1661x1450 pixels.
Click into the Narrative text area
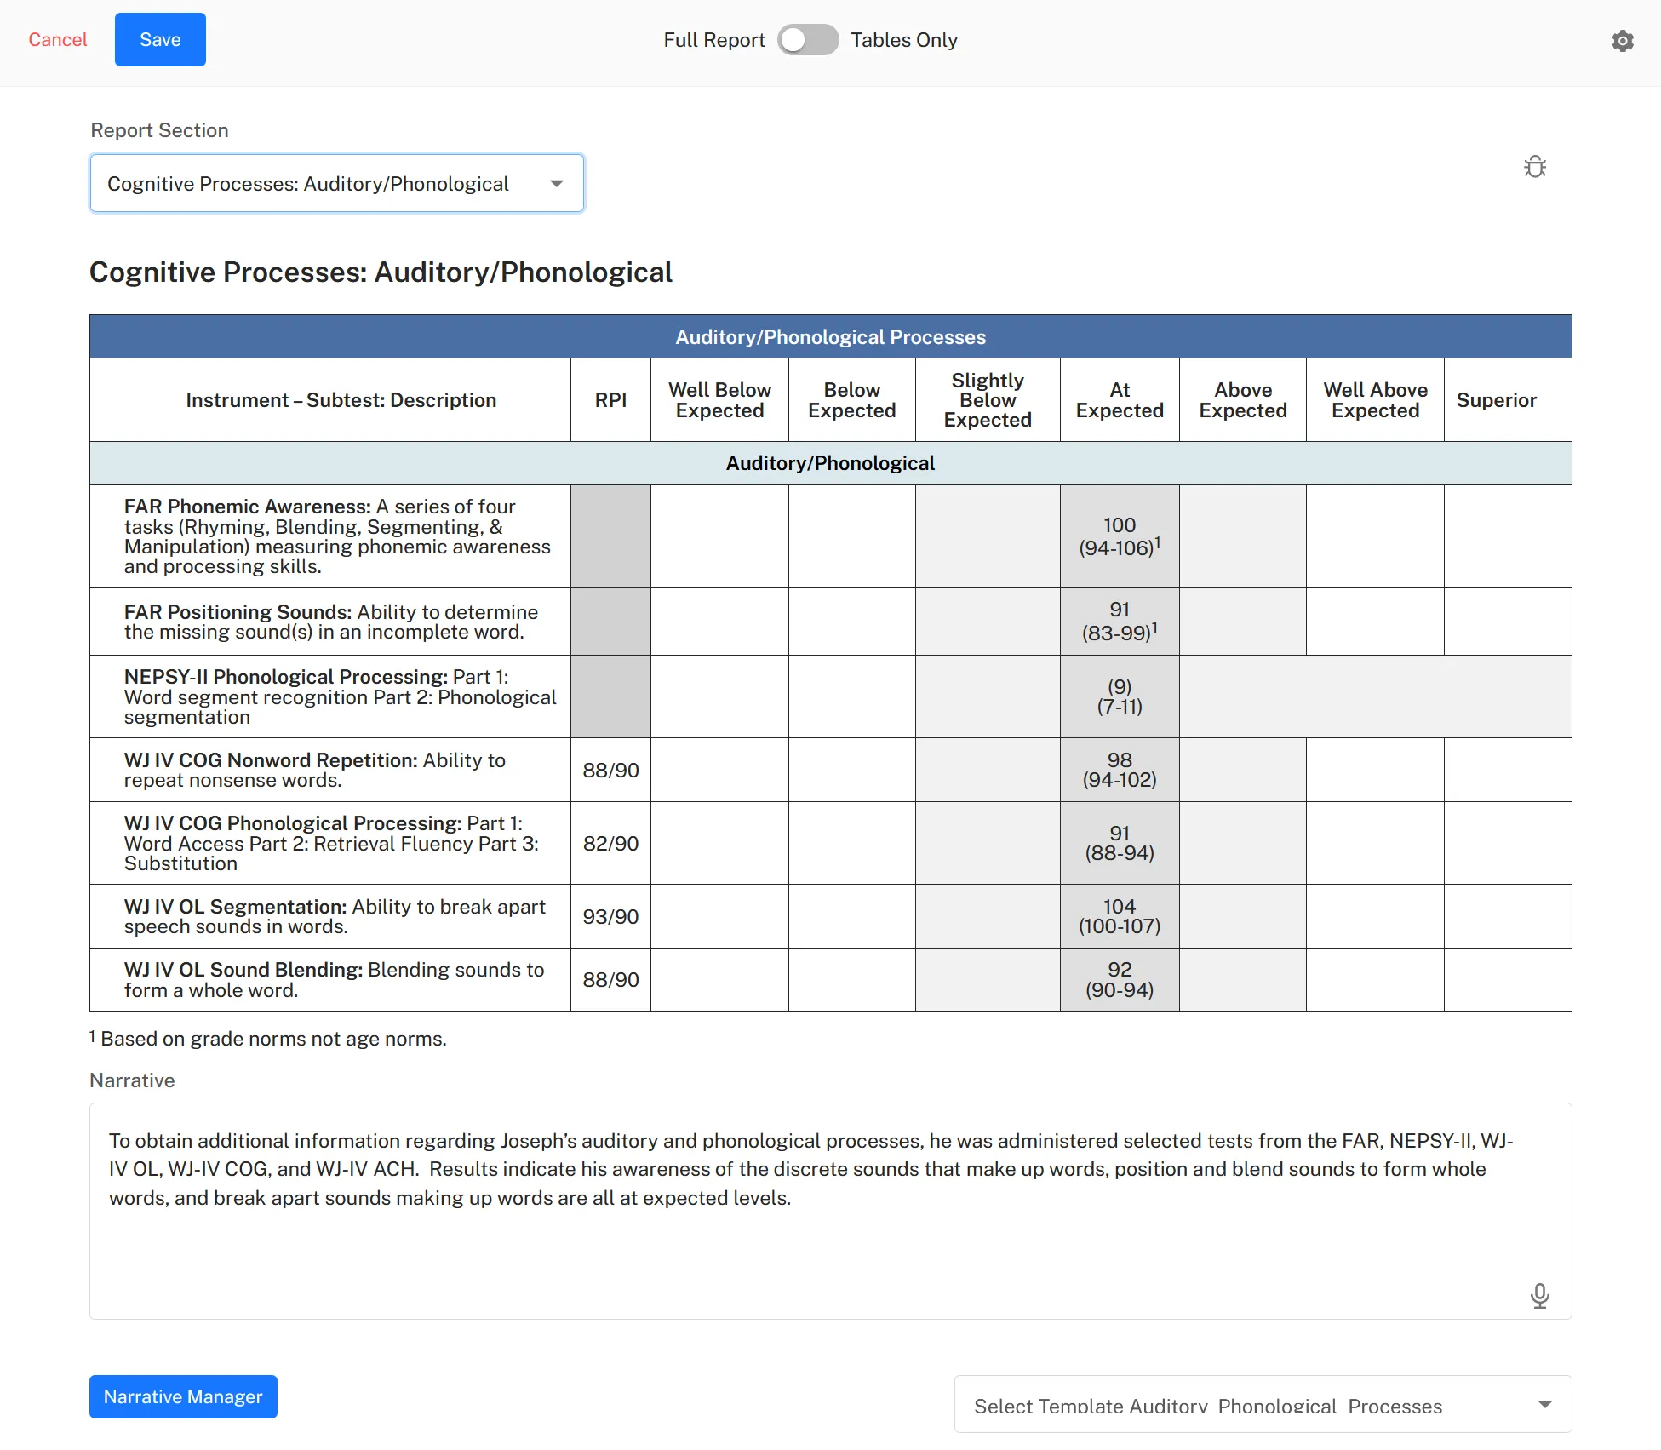point(830,1211)
